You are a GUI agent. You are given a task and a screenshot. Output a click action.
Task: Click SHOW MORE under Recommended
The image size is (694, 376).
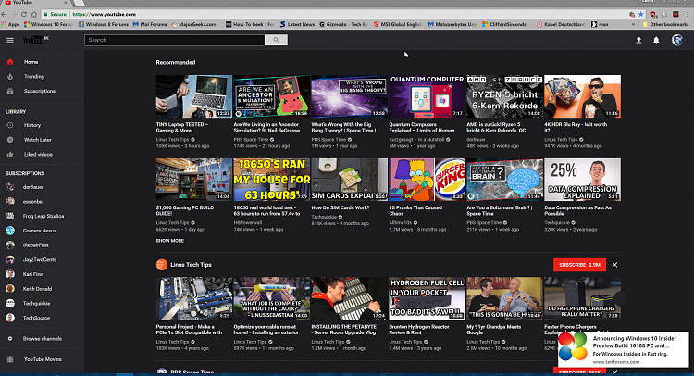[170, 241]
